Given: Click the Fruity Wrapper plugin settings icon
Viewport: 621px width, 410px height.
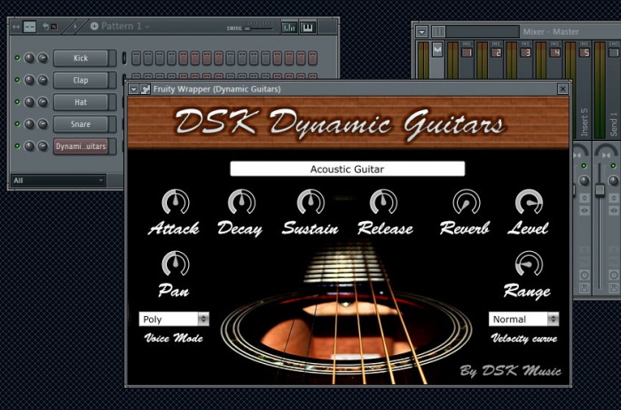Looking at the screenshot, I should point(145,89).
